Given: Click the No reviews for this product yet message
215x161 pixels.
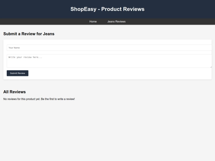Looking at the screenshot, I should (x=39, y=99).
